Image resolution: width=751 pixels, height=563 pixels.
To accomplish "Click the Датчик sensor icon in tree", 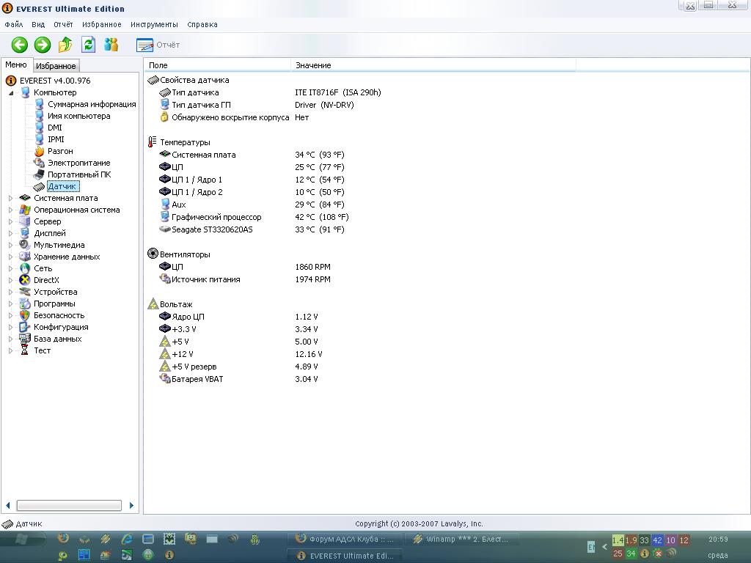I will 40,187.
